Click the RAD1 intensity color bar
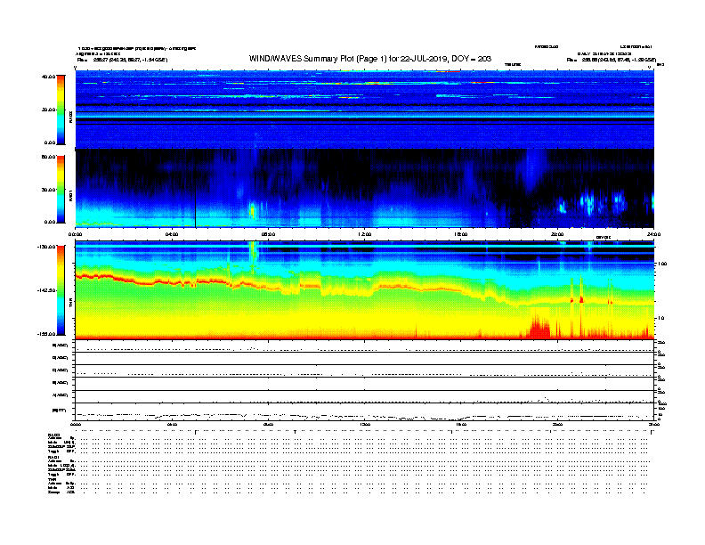 (x=61, y=190)
